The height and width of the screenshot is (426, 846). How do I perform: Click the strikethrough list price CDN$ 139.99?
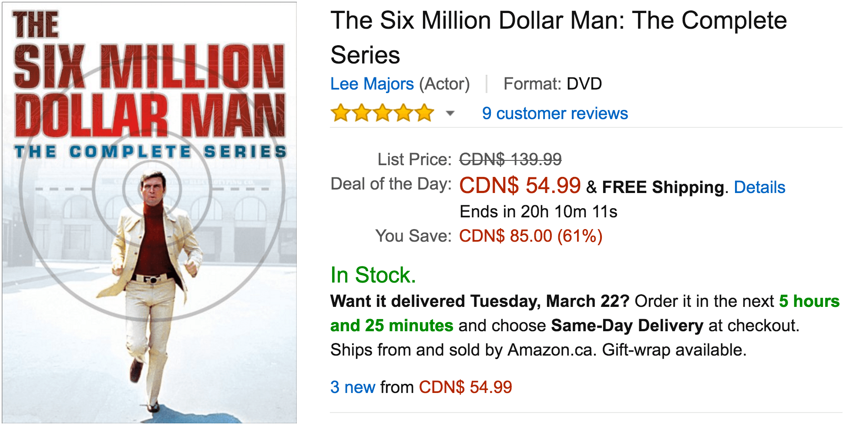(x=509, y=159)
